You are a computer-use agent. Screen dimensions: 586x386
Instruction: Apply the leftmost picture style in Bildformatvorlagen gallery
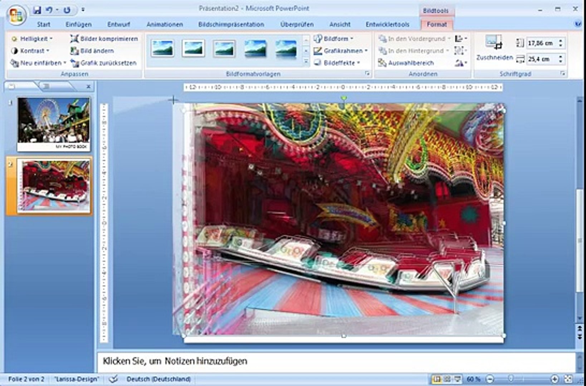point(162,48)
